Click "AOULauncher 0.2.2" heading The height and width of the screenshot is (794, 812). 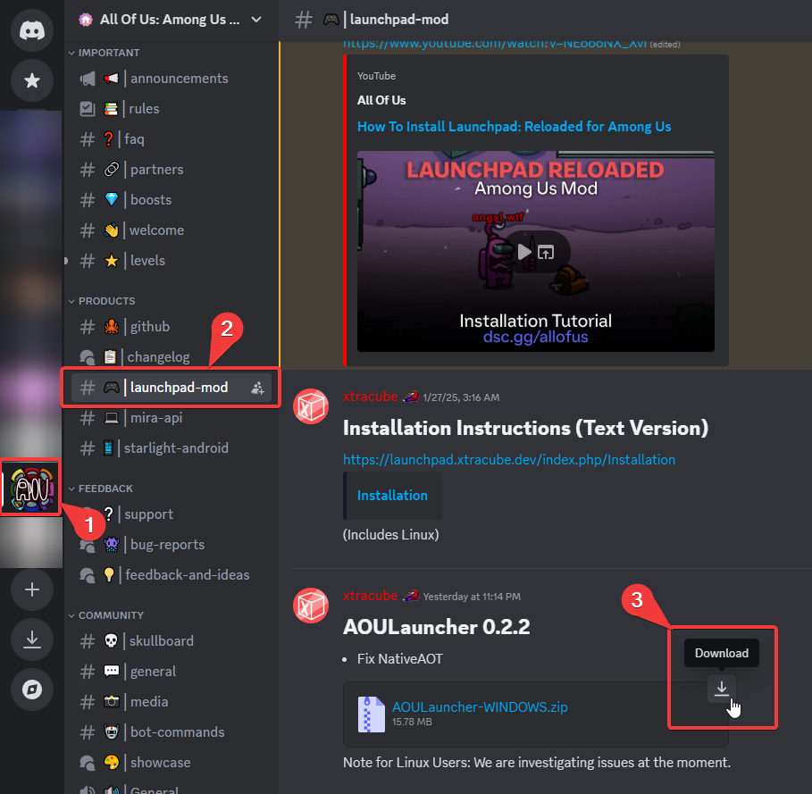[436, 627]
